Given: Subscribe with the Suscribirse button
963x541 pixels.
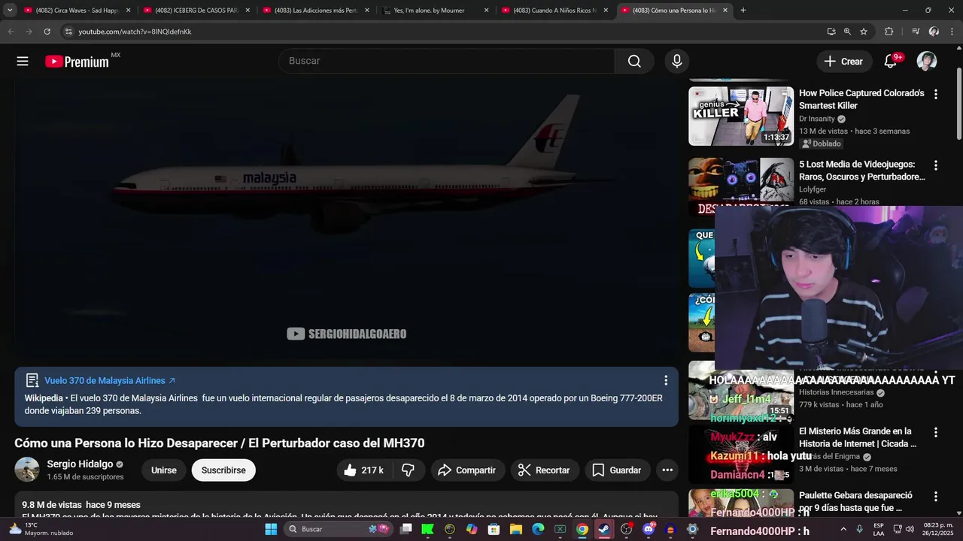Looking at the screenshot, I should coord(223,470).
